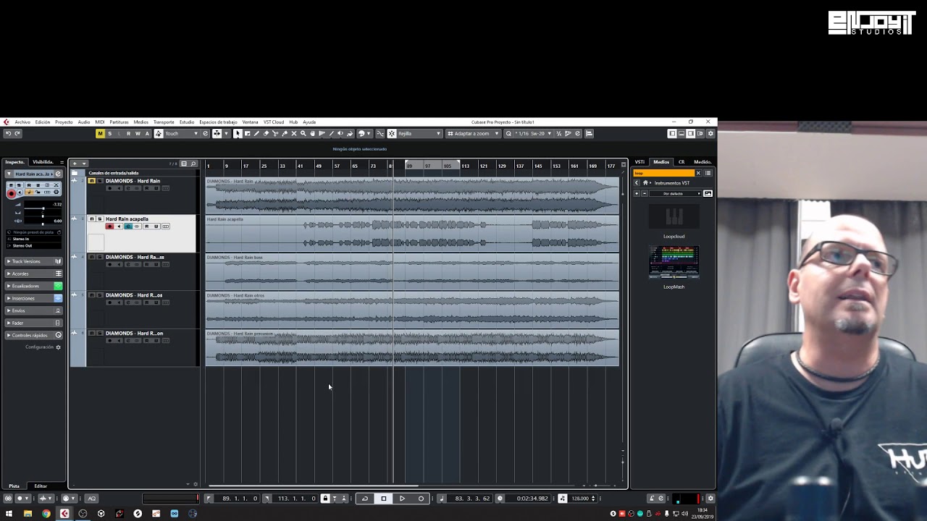Open the Archivo menu
This screenshot has height=521, width=927.
[x=22, y=122]
